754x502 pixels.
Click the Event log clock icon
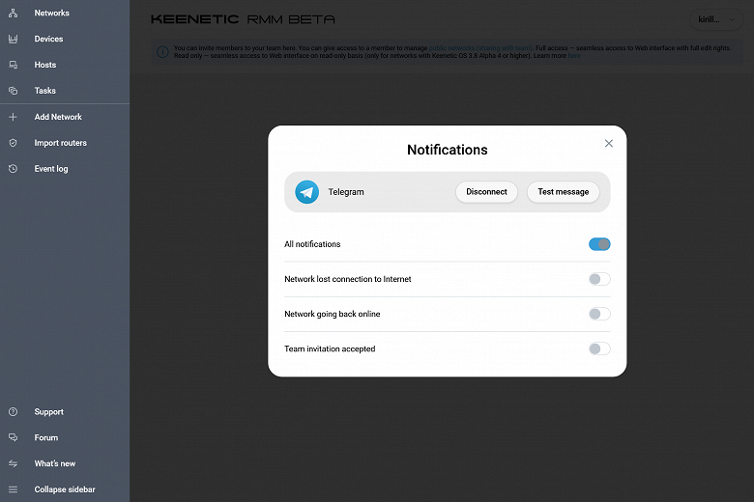pyautogui.click(x=14, y=169)
